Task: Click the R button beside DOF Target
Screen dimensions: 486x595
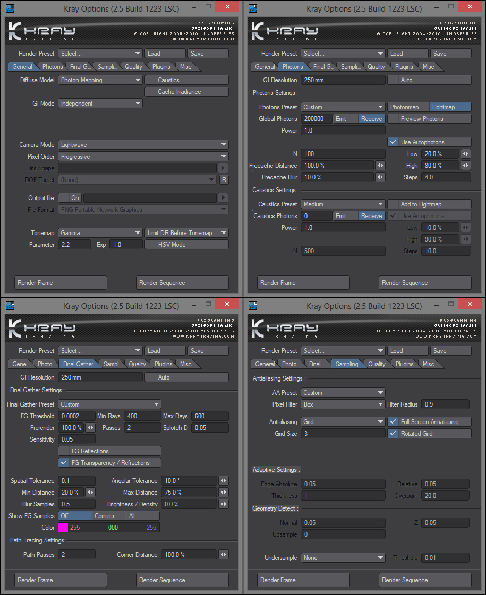Action: pos(224,180)
